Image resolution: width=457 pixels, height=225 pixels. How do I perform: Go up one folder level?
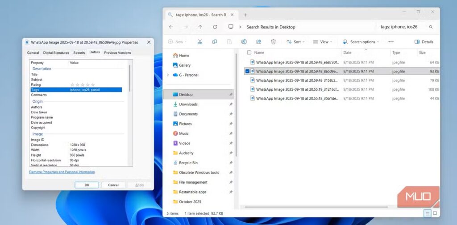pos(200,27)
